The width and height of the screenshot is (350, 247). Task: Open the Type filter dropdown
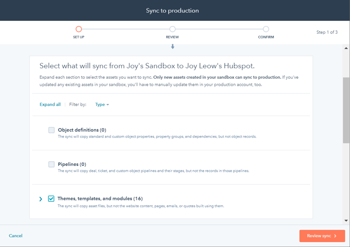(102, 105)
